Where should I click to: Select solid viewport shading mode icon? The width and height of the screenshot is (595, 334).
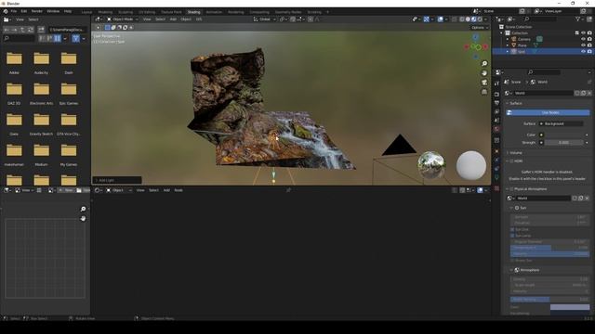(468, 19)
